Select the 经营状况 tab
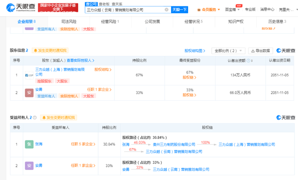 pos(194,22)
